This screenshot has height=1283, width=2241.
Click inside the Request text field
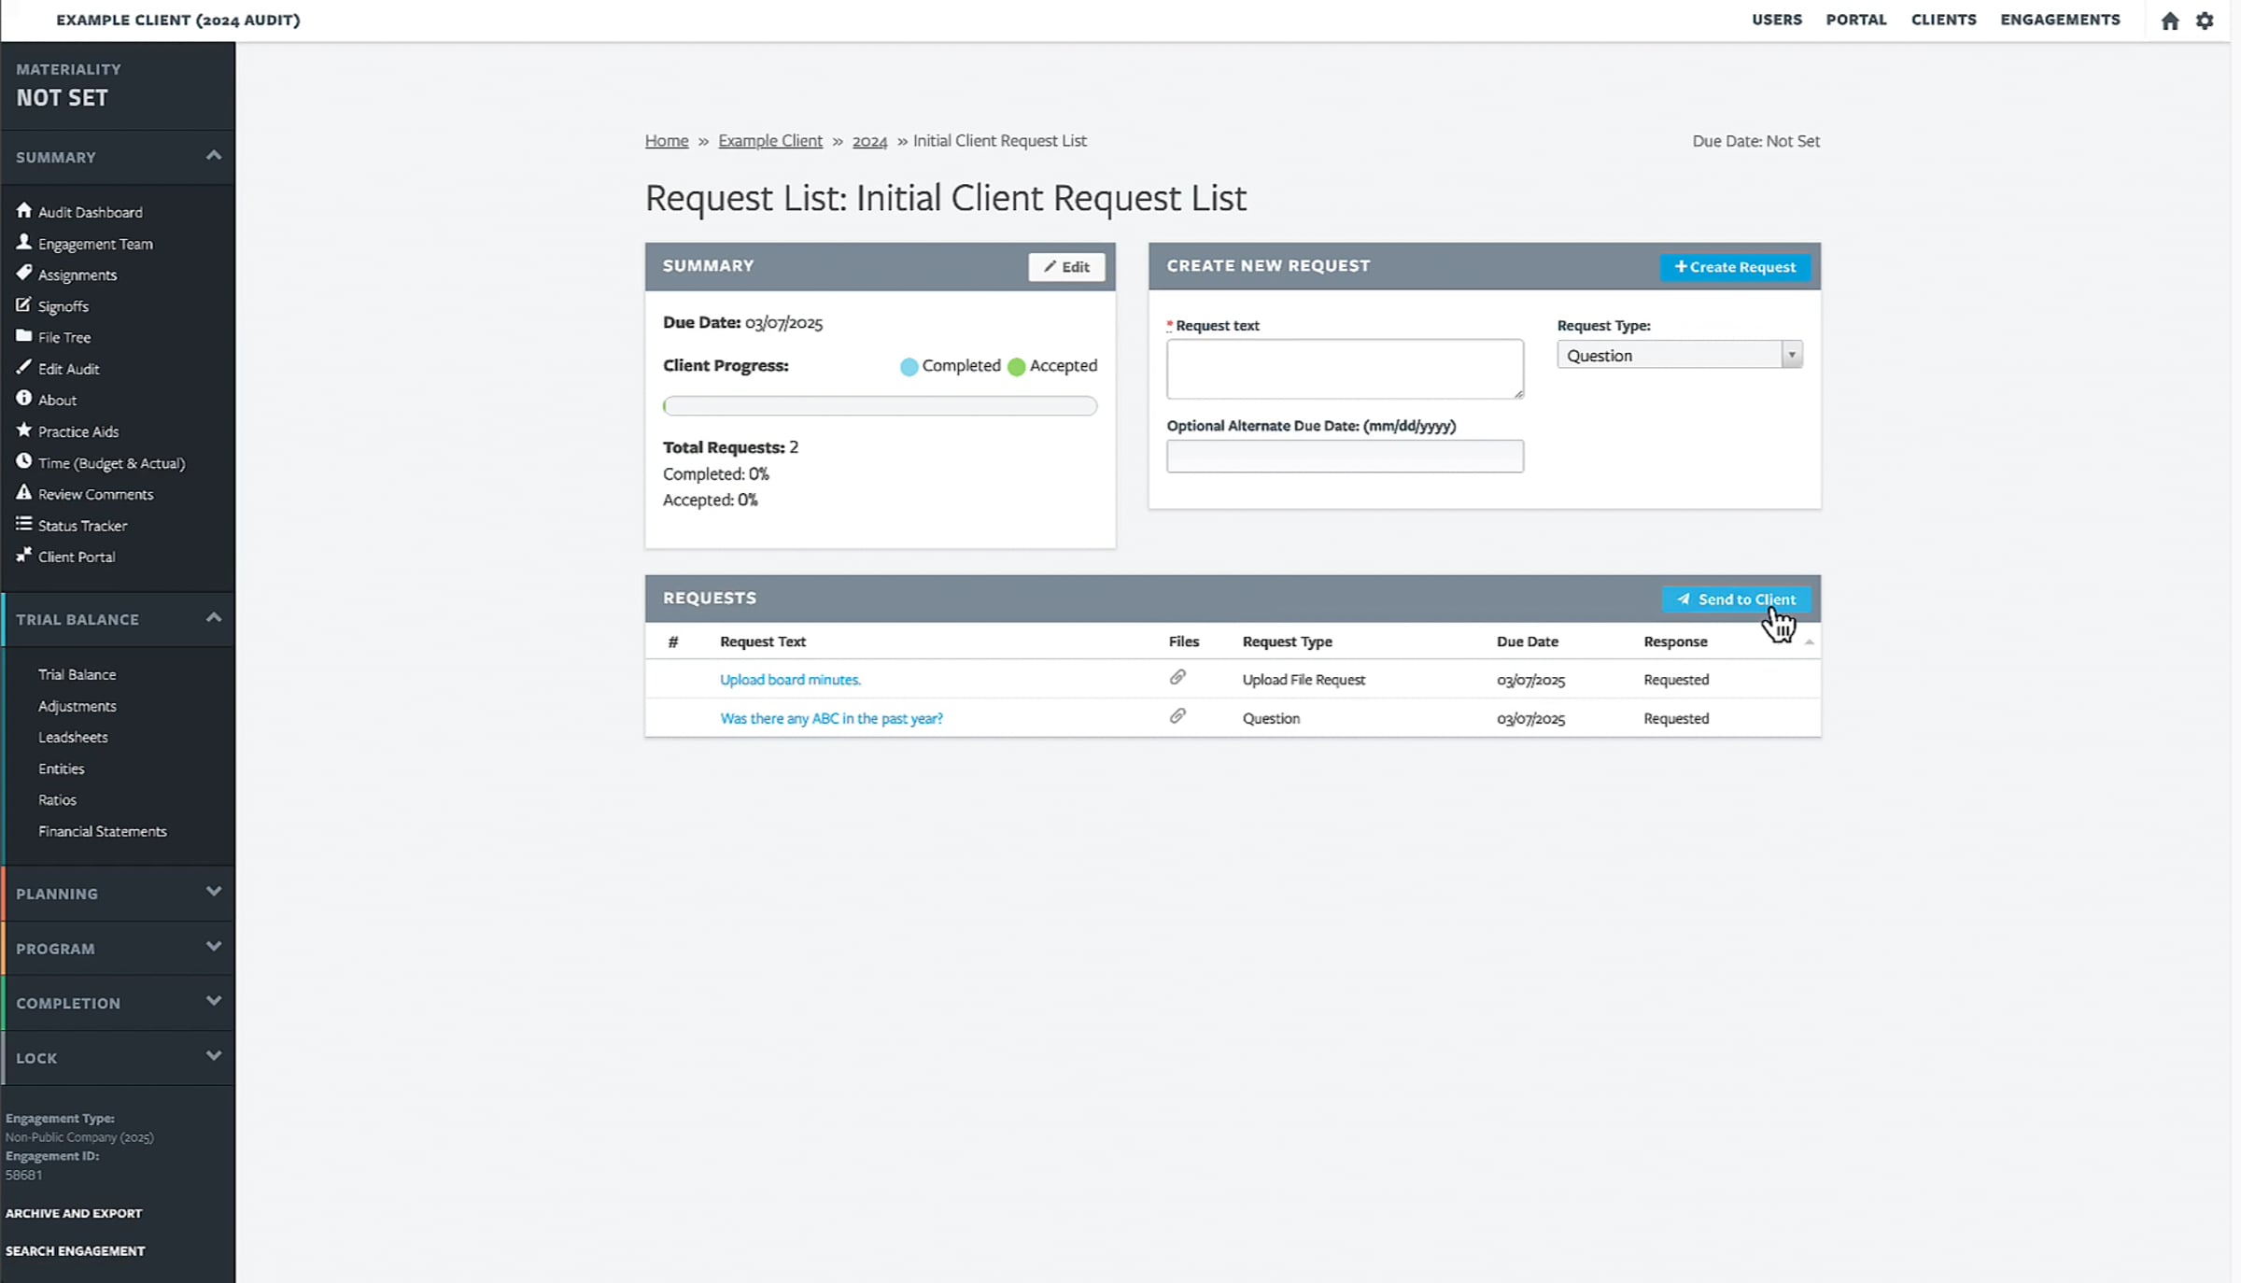[1344, 369]
